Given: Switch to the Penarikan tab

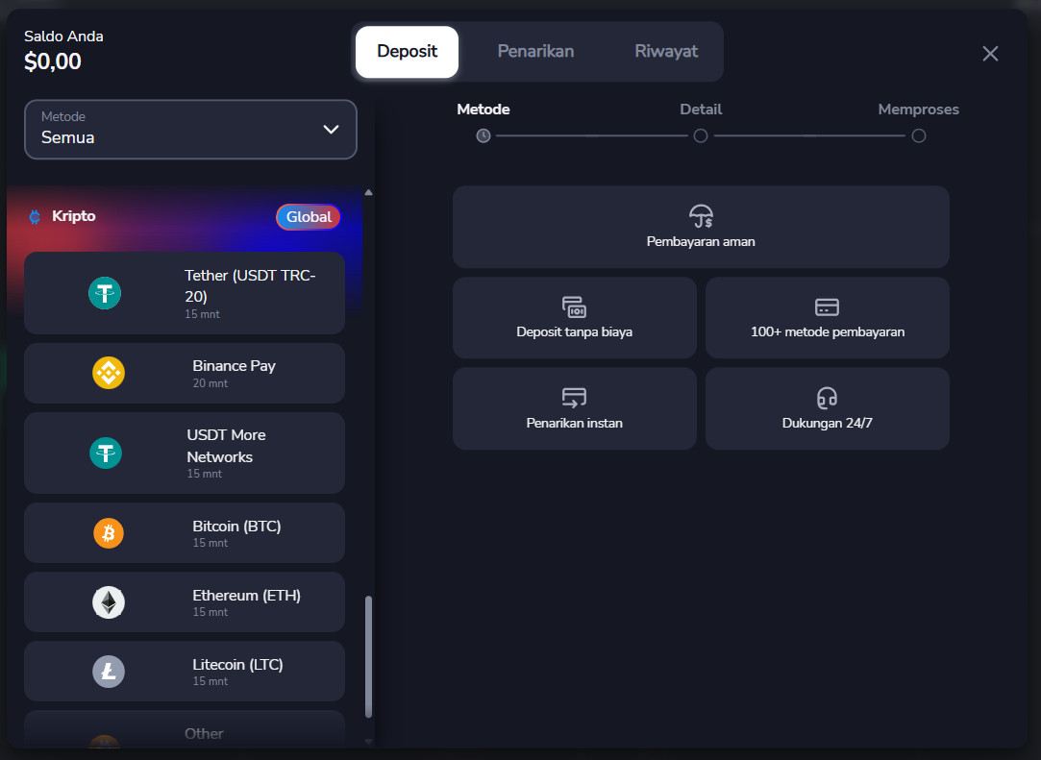Looking at the screenshot, I should tap(535, 52).
